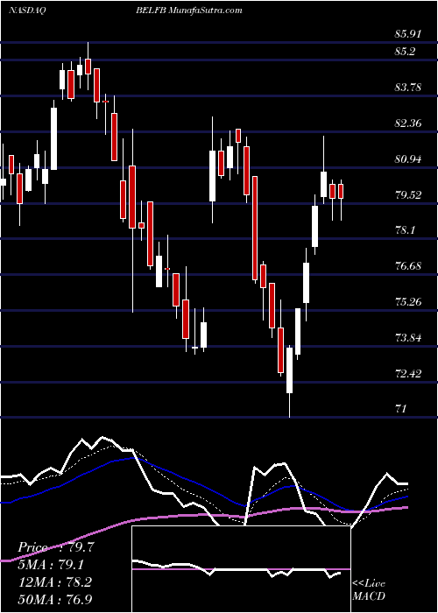
Task: Select the 85.2 price level label
Action: coord(406,51)
